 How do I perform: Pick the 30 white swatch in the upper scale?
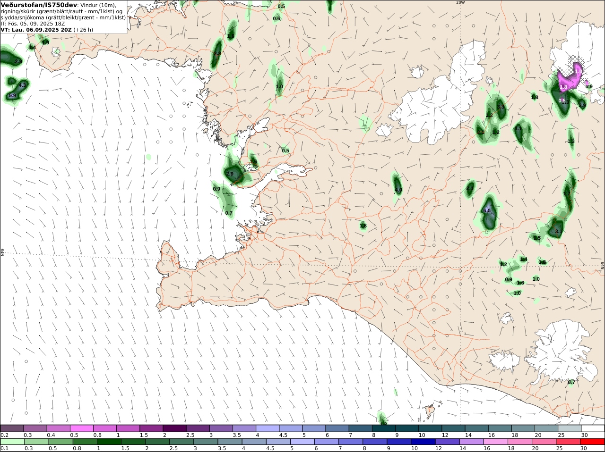tap(593, 428)
